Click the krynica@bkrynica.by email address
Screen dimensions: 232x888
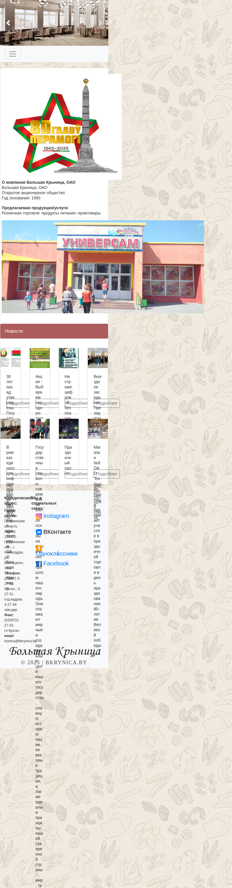pos(20,641)
